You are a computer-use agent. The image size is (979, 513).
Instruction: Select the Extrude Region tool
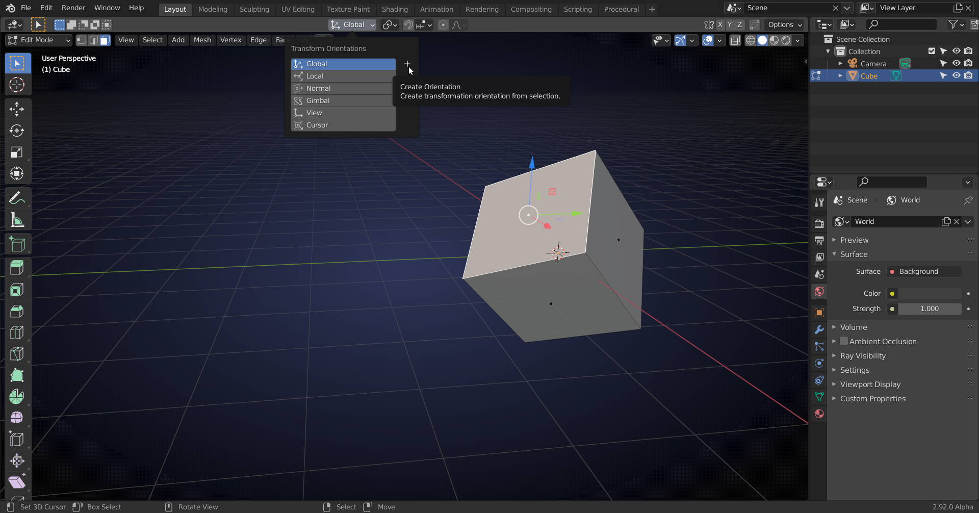pyautogui.click(x=17, y=267)
